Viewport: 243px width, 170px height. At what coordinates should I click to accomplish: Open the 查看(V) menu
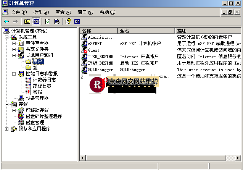click(63, 12)
